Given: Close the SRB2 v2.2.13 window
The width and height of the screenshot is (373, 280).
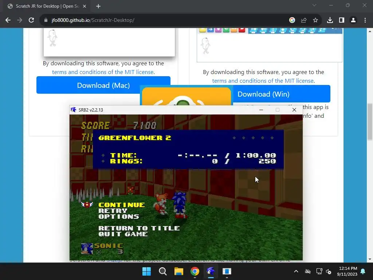Looking at the screenshot, I should click(294, 110).
